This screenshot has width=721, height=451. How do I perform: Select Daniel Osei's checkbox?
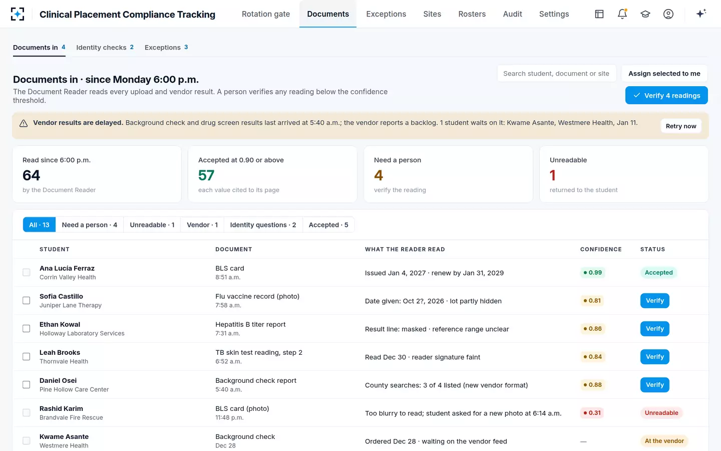pyautogui.click(x=27, y=385)
